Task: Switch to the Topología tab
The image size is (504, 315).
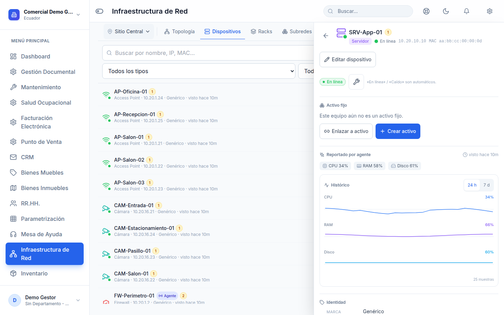Action: pos(180,31)
